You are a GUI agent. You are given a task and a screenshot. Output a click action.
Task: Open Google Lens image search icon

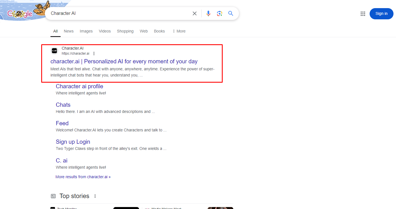click(x=219, y=13)
